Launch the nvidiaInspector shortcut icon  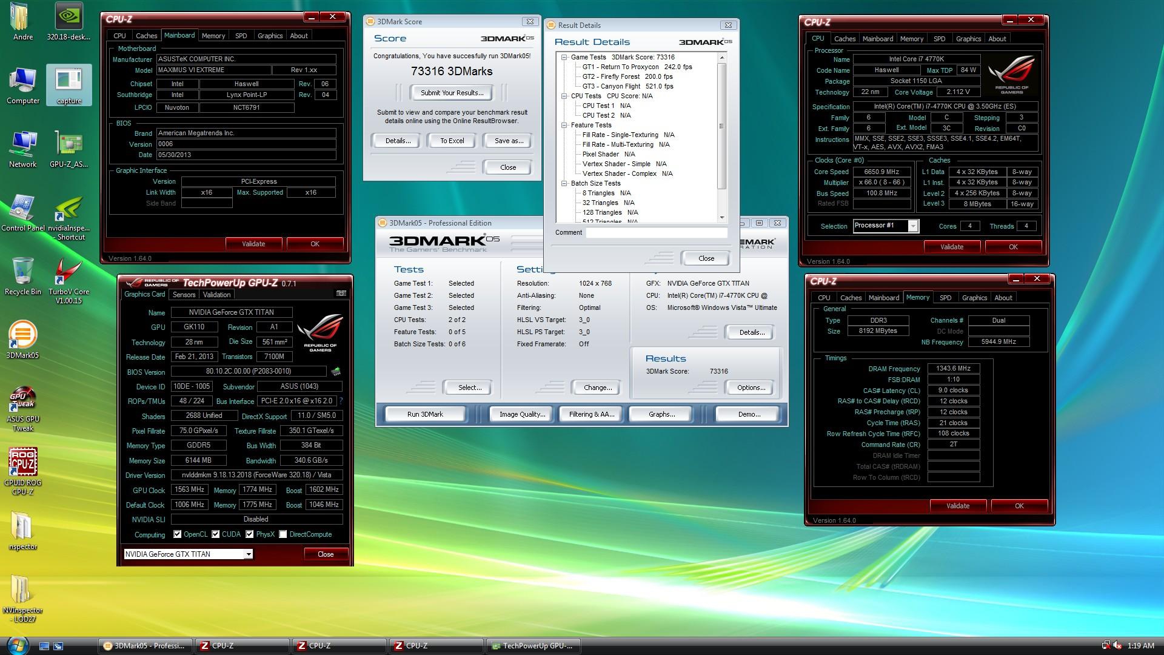(x=69, y=217)
